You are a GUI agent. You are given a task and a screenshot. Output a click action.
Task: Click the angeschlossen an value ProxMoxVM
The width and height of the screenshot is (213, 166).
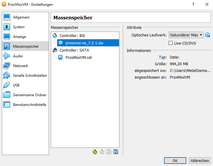[180, 77]
